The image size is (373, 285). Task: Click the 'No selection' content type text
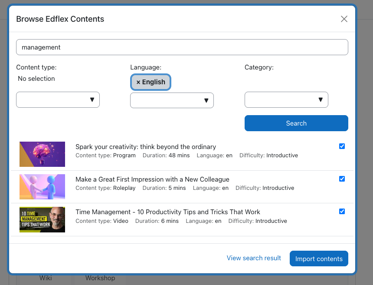point(36,79)
